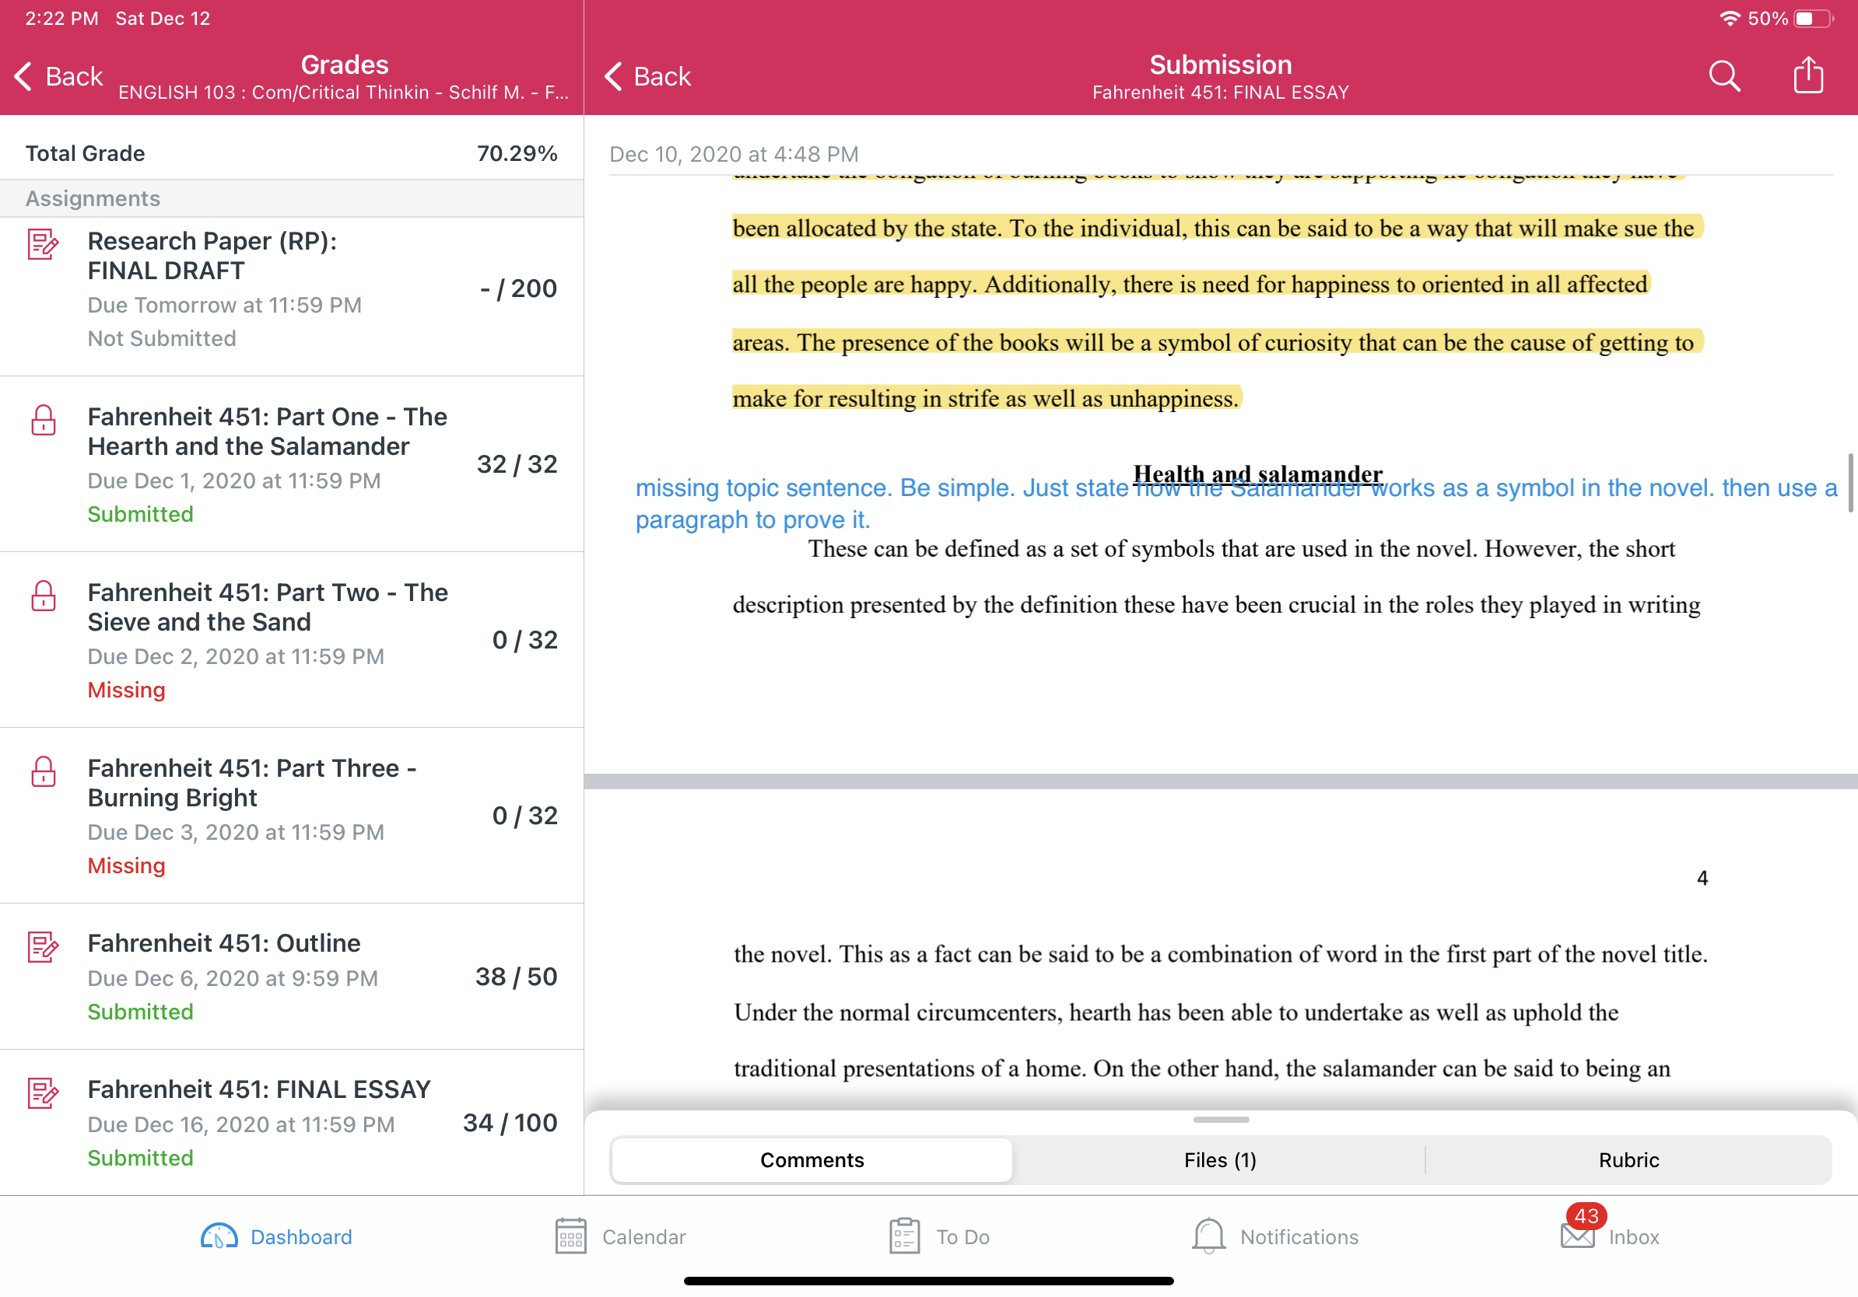
Task: Tap the green Submitted status under Outline
Action: point(140,1012)
